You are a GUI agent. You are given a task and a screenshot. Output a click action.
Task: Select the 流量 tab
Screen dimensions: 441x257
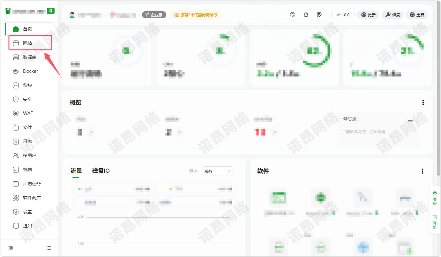pos(76,171)
